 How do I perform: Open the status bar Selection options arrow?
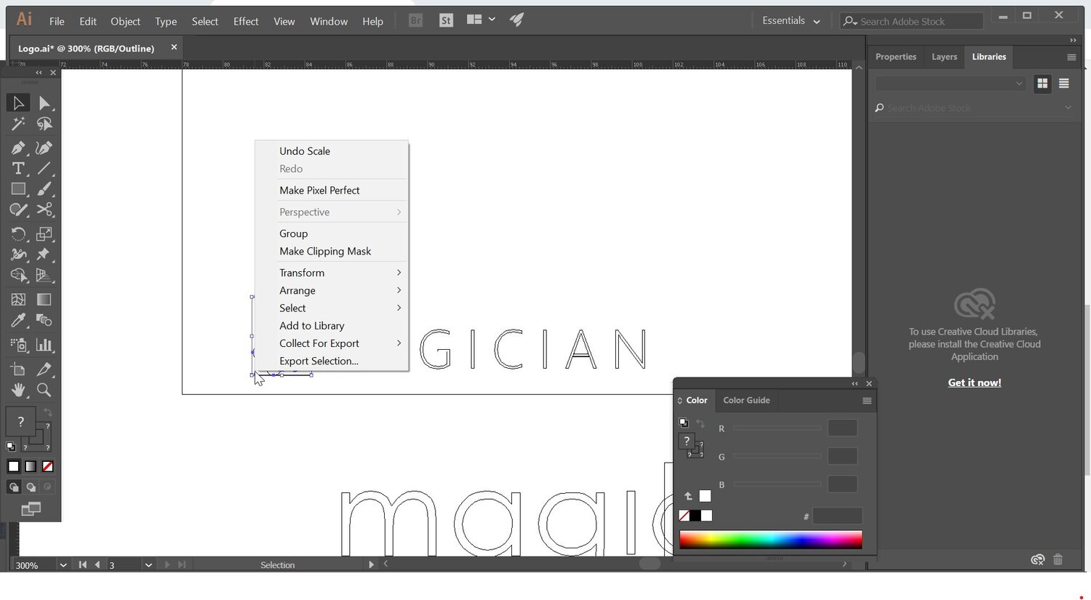371,564
